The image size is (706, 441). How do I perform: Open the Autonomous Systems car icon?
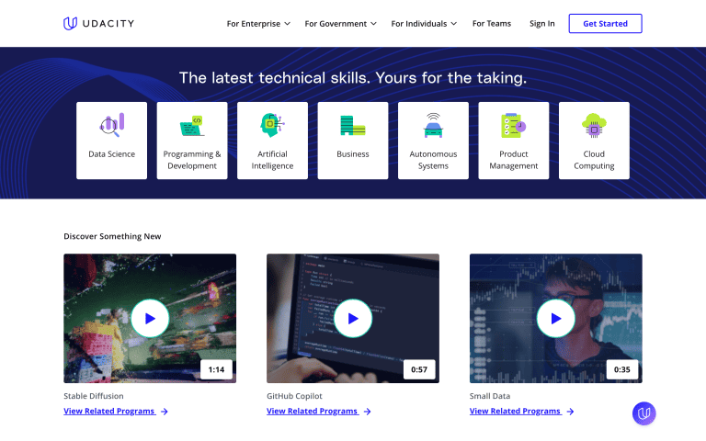click(x=433, y=125)
